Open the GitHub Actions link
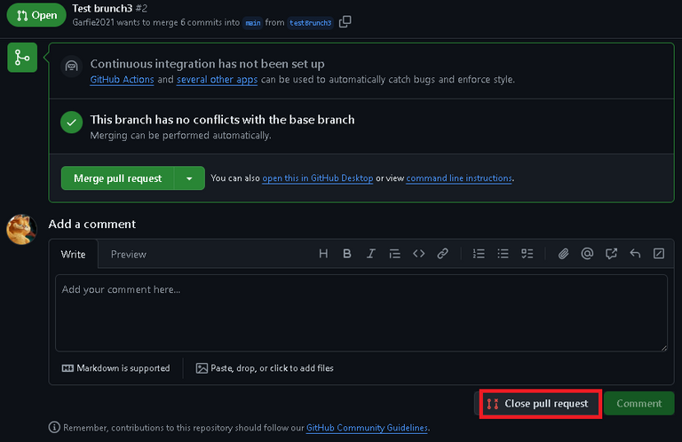This screenshot has height=442, width=682. click(x=122, y=80)
